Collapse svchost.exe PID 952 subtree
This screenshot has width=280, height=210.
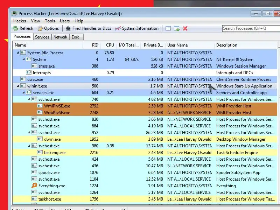pos(29,133)
